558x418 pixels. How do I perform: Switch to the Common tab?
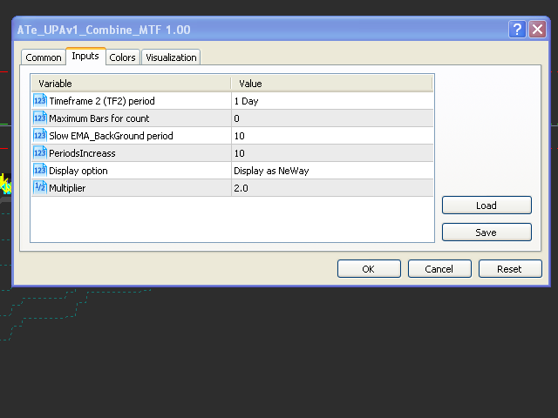(x=44, y=57)
